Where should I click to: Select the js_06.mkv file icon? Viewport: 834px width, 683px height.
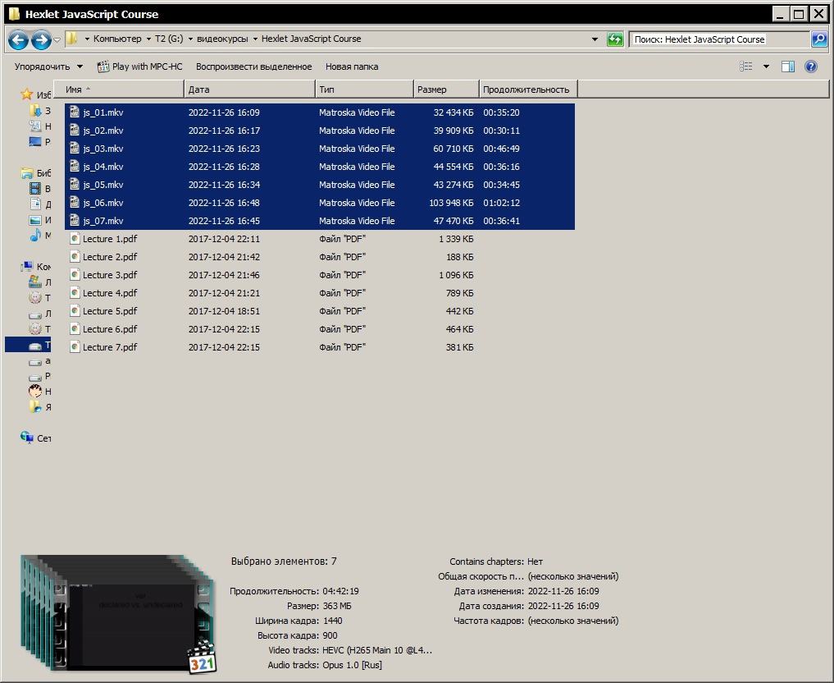click(75, 202)
